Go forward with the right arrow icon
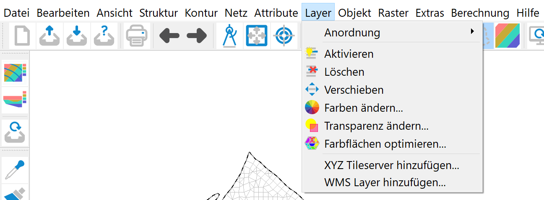The width and height of the screenshot is (544, 200). [197, 36]
